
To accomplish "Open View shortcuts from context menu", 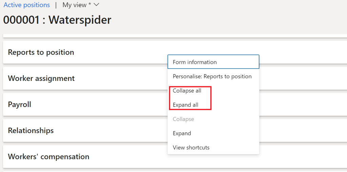I will tap(191, 148).
